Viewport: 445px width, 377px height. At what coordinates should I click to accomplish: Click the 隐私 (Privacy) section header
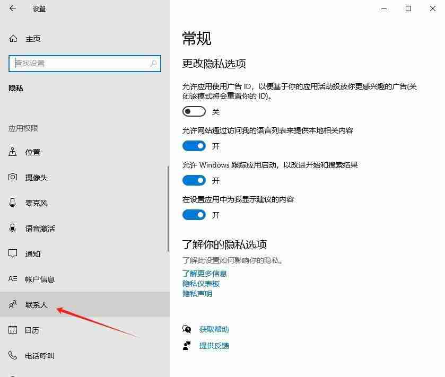[16, 87]
